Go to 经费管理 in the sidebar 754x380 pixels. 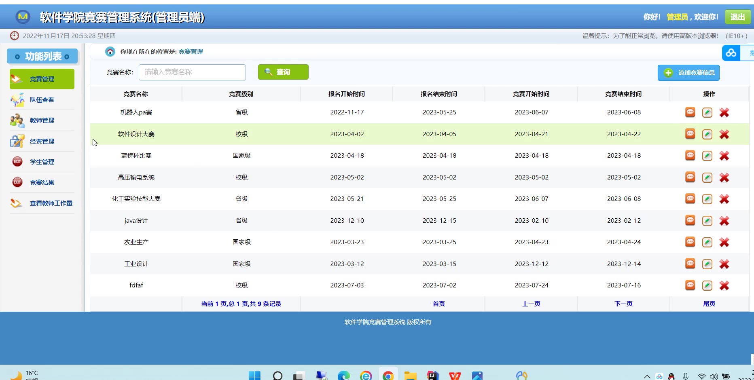pyautogui.click(x=42, y=141)
